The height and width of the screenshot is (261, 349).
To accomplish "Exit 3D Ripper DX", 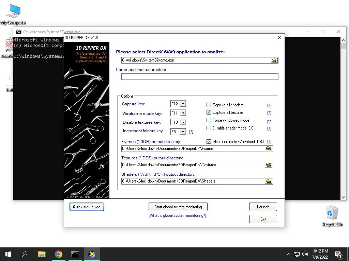I will (263, 219).
